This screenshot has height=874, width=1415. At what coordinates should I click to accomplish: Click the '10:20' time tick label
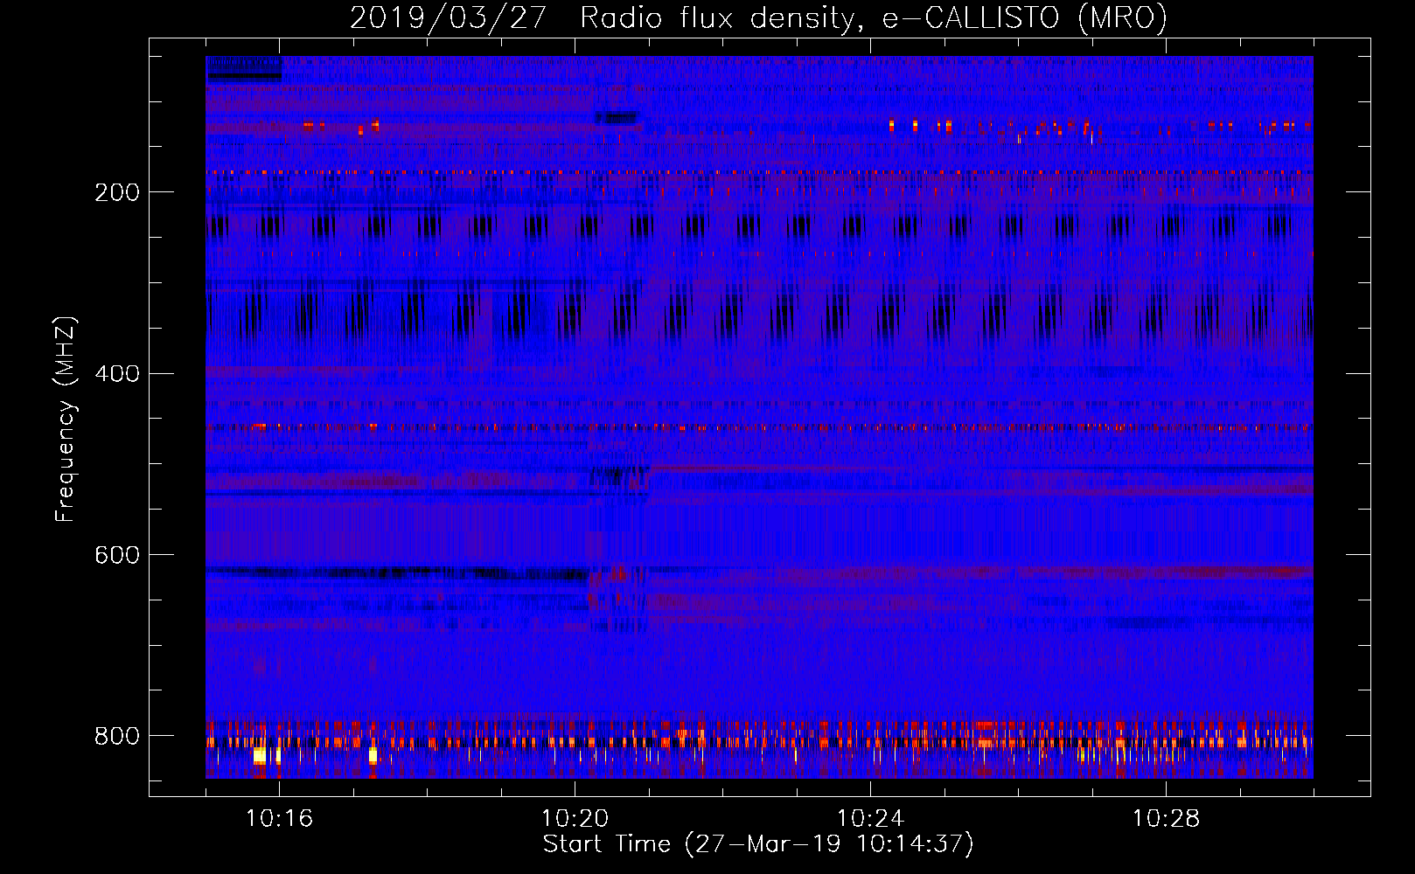pyautogui.click(x=575, y=819)
